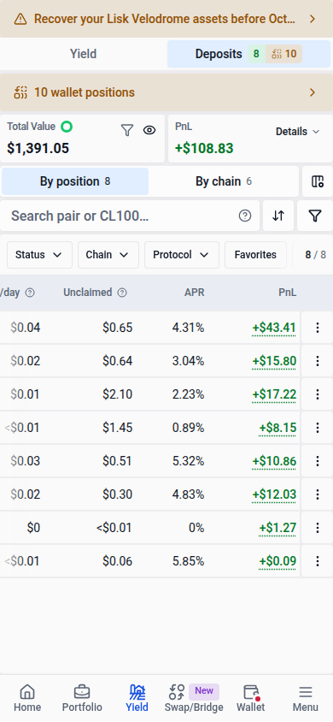The image size is (333, 722).
Task: Open Portfolio in the bottom navigation
Action: pyautogui.click(x=82, y=699)
